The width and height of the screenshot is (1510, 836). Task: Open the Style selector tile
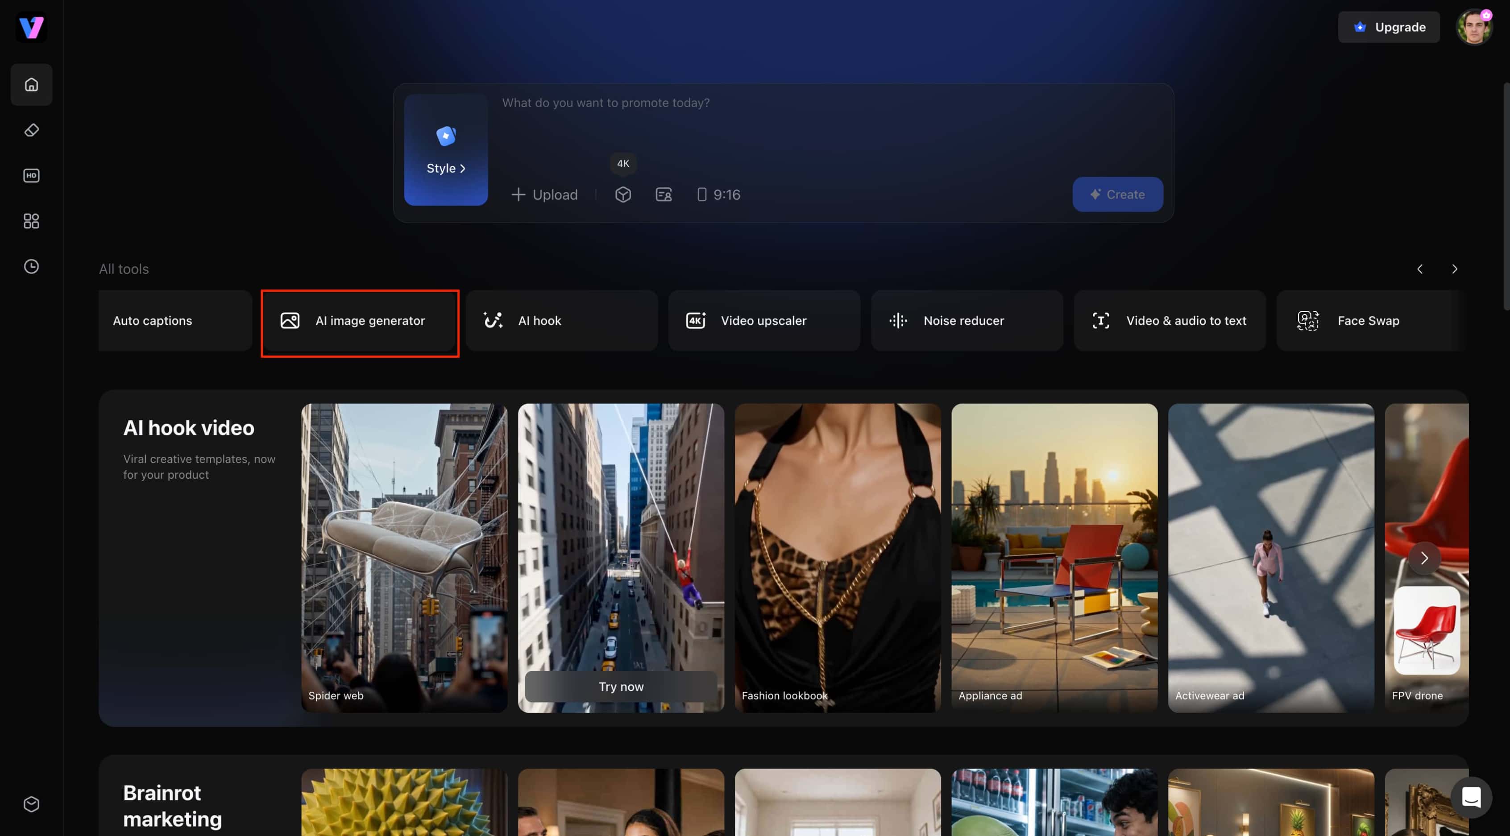click(x=446, y=150)
